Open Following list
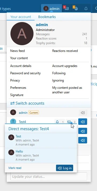Screen dimensions: 97x191 59,73
